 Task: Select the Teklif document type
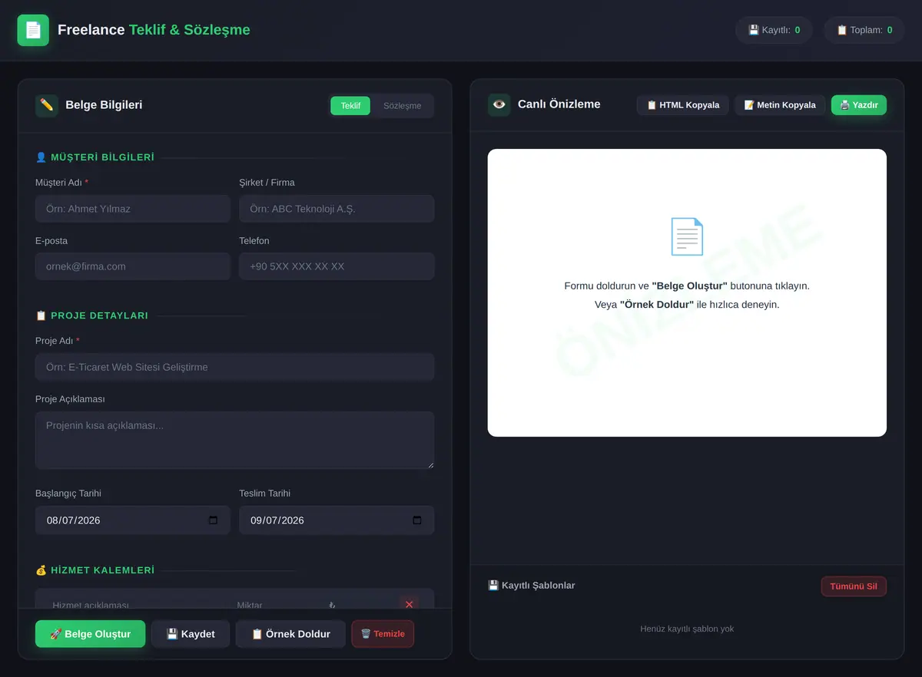tap(350, 106)
